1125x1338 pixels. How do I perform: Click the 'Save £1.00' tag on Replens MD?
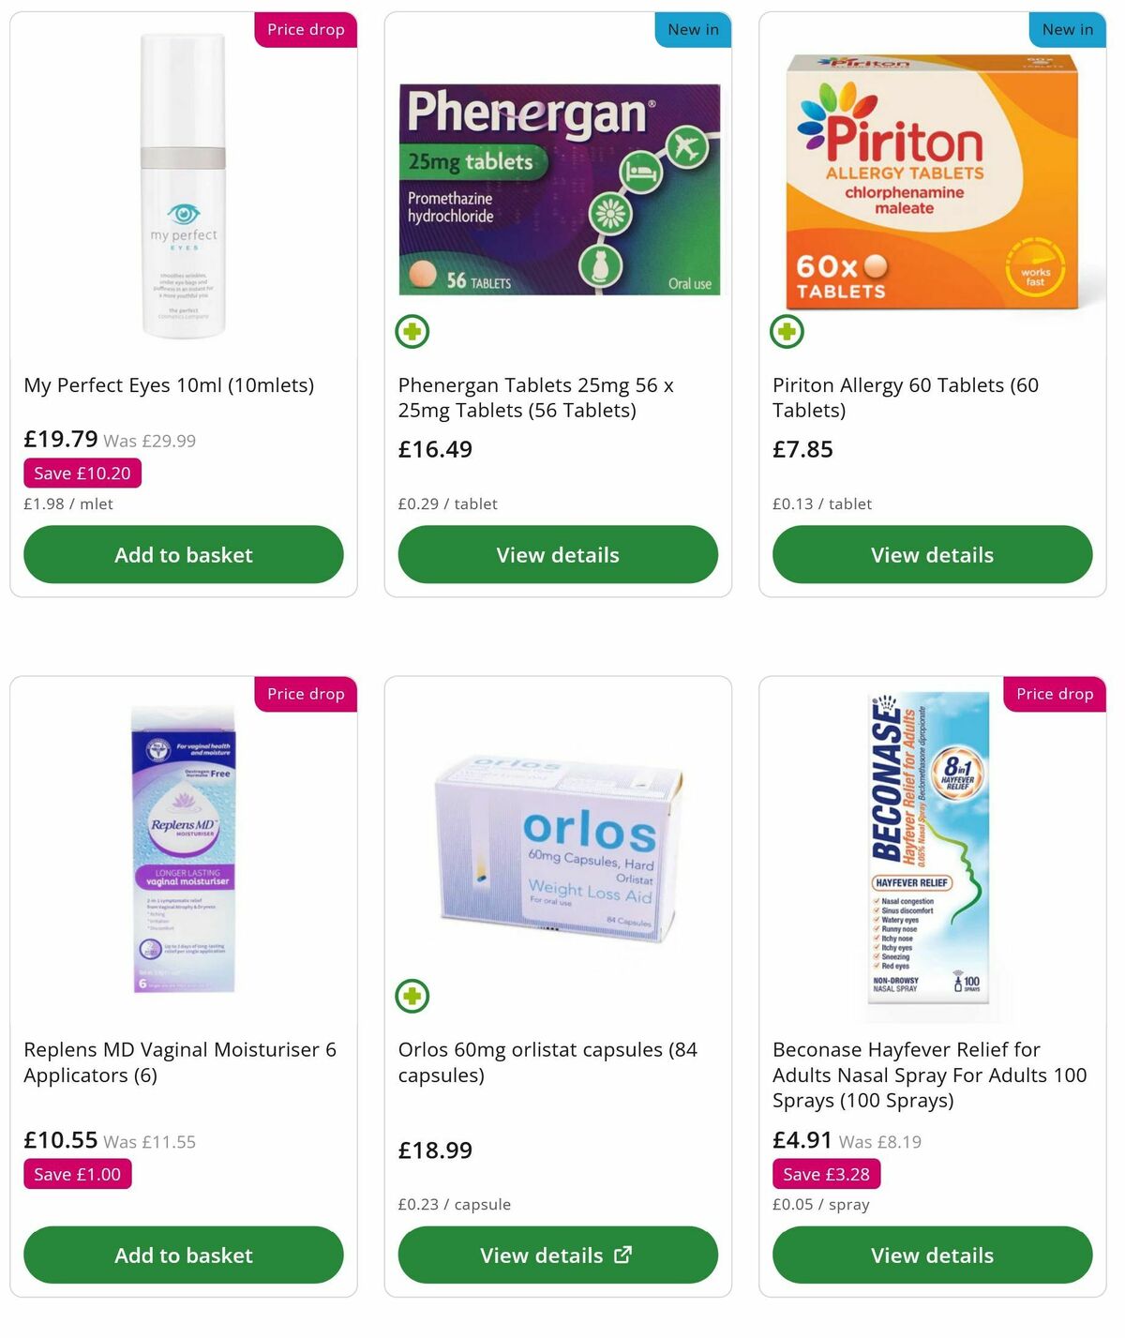point(77,1173)
